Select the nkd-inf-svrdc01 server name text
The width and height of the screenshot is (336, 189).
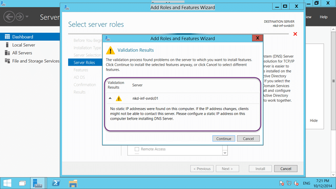pos(145,98)
